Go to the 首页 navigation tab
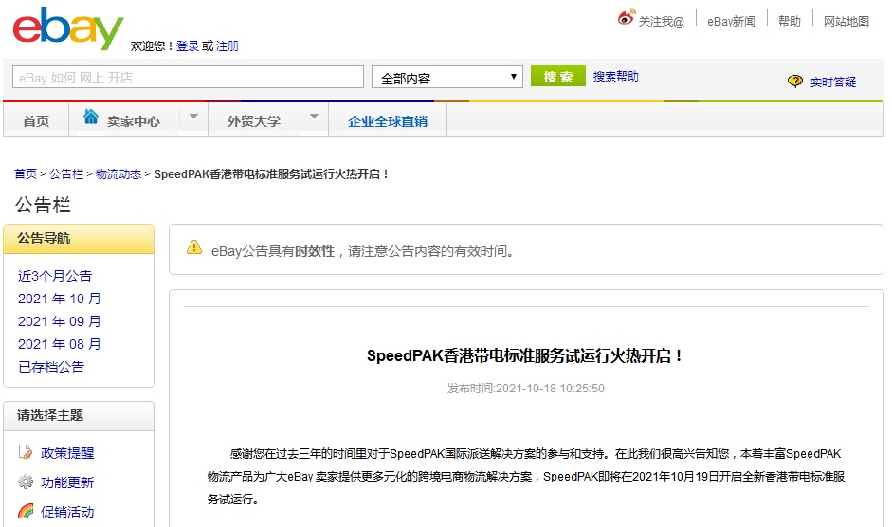892x527 pixels. (x=36, y=121)
